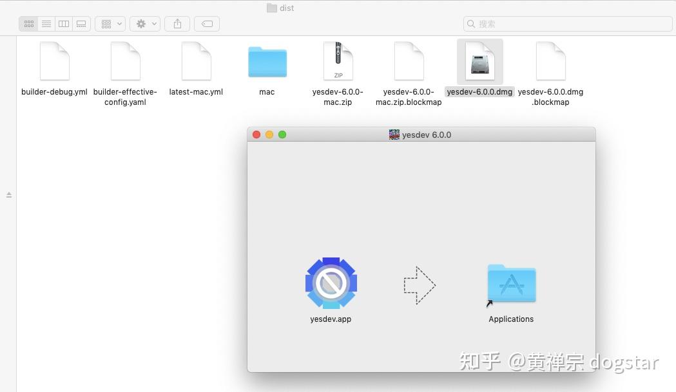Select the yesdev-6.0.0-mac.zip.blockmap file
The width and height of the screenshot is (676, 392).
click(x=409, y=61)
